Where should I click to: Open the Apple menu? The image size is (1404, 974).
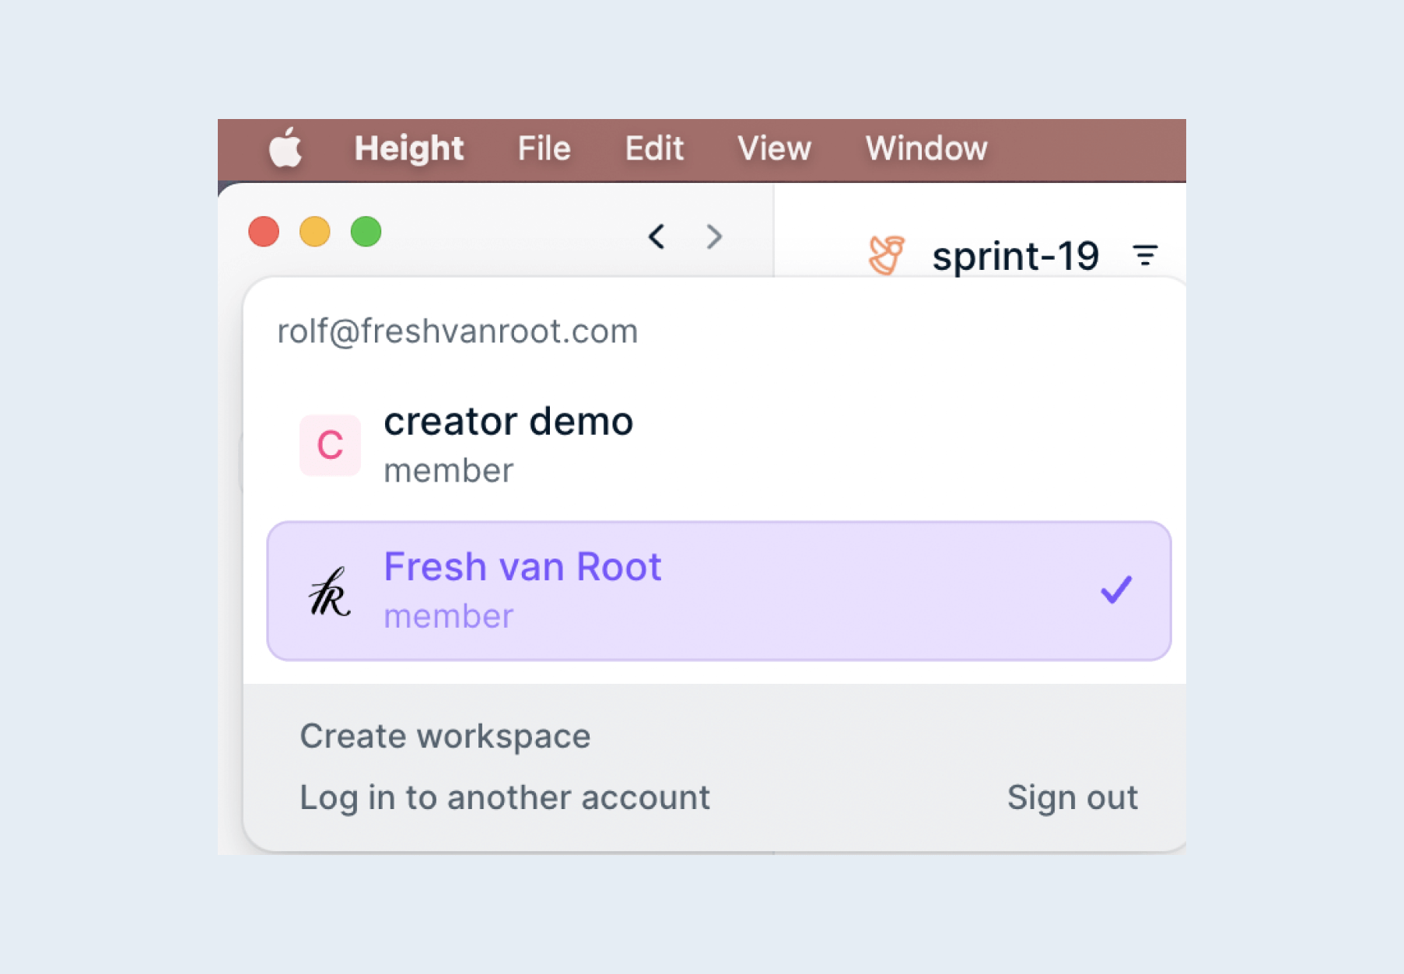click(x=285, y=148)
